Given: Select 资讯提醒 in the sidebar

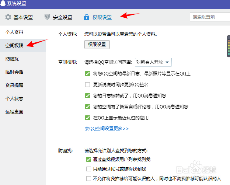Looking at the screenshot, I should [x=14, y=85].
